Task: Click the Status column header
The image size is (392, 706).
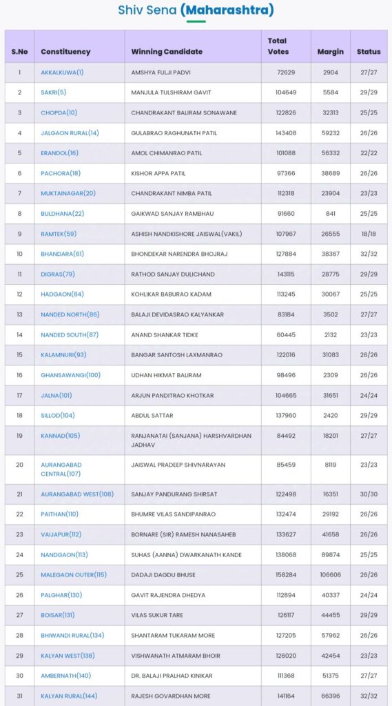Action: pos(369,52)
